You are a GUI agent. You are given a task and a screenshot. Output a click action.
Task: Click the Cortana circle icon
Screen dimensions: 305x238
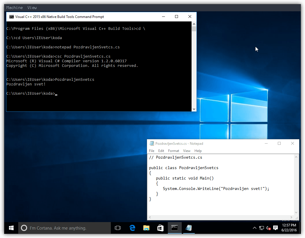[x=24, y=228]
